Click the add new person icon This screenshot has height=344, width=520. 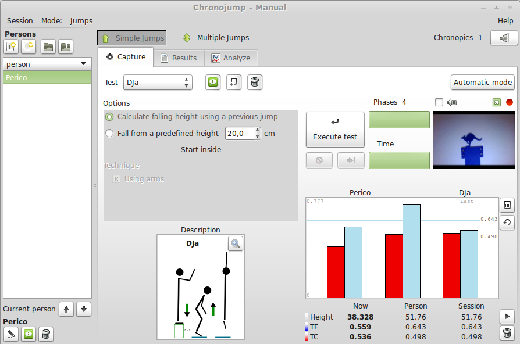point(11,47)
